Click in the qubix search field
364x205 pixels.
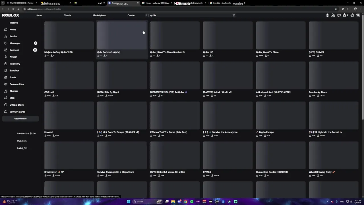(191, 15)
